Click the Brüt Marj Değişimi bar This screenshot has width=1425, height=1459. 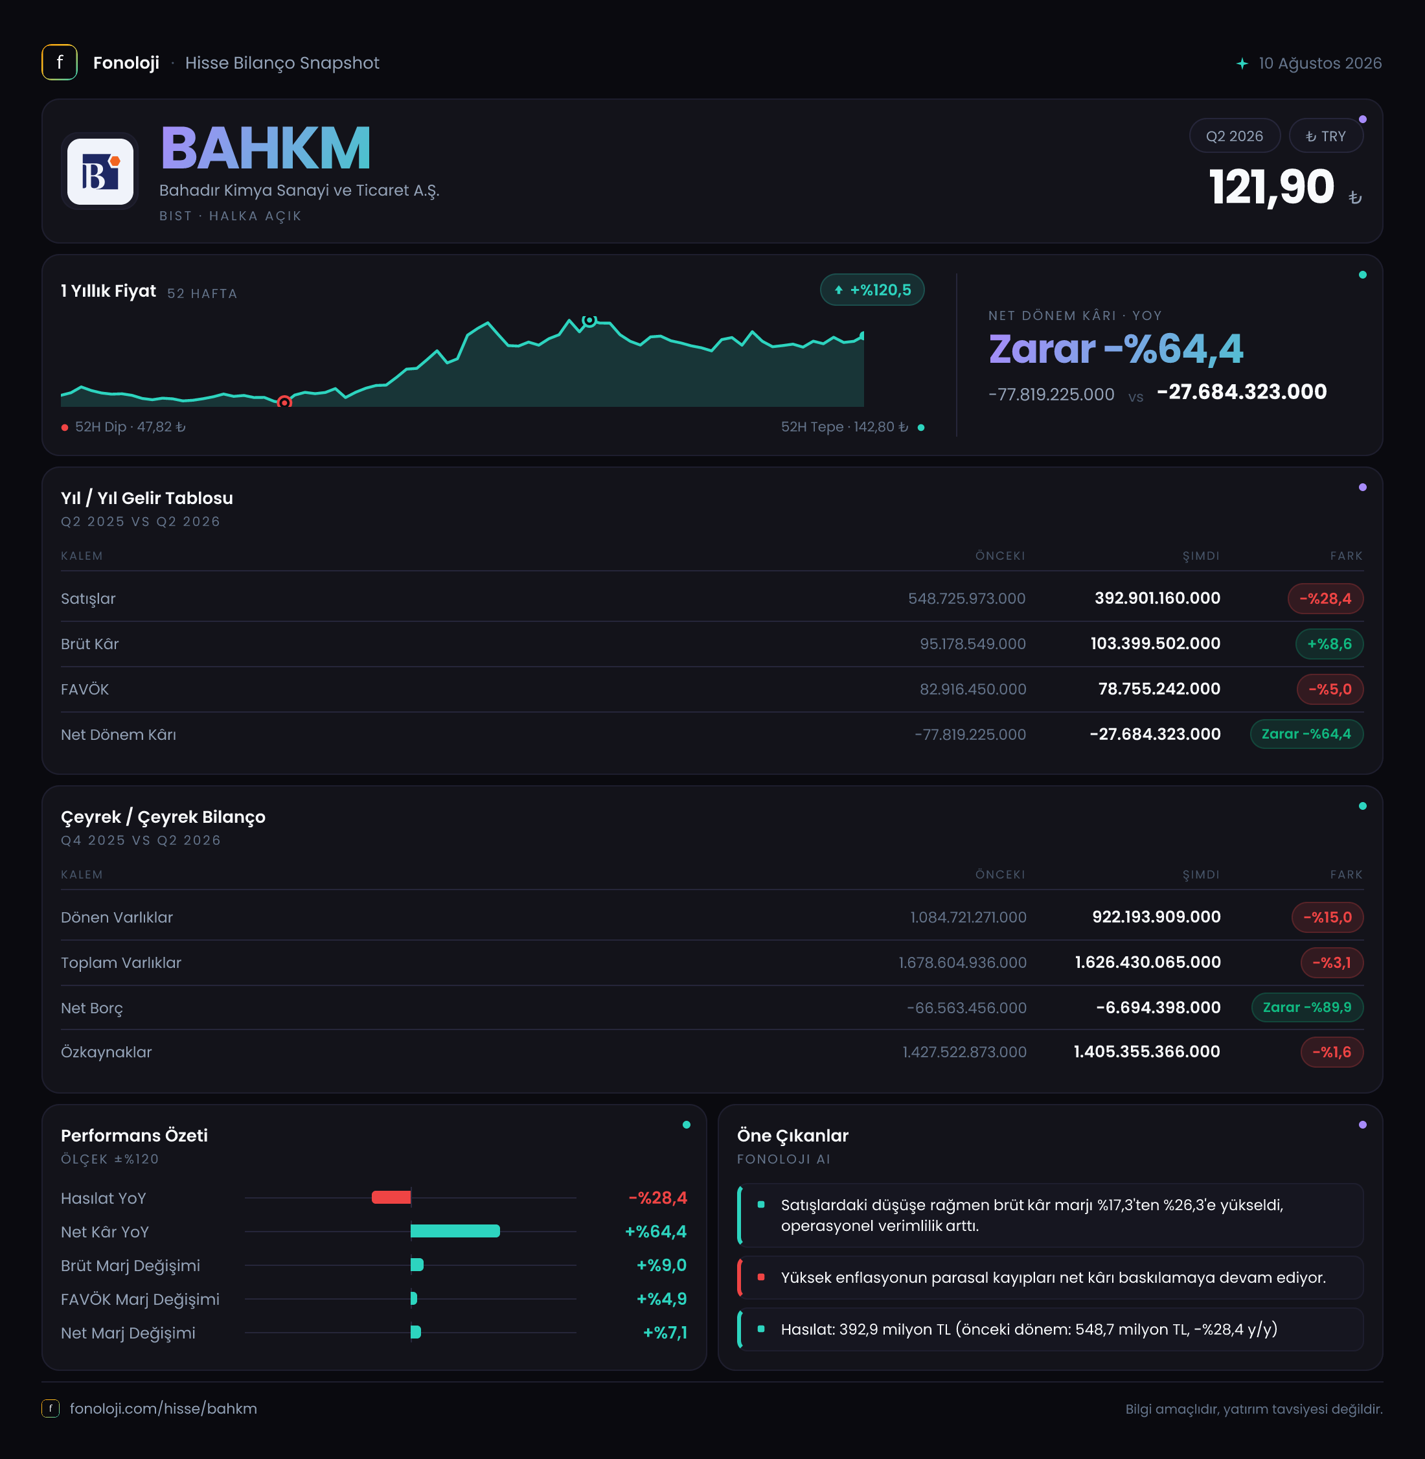(x=417, y=1265)
